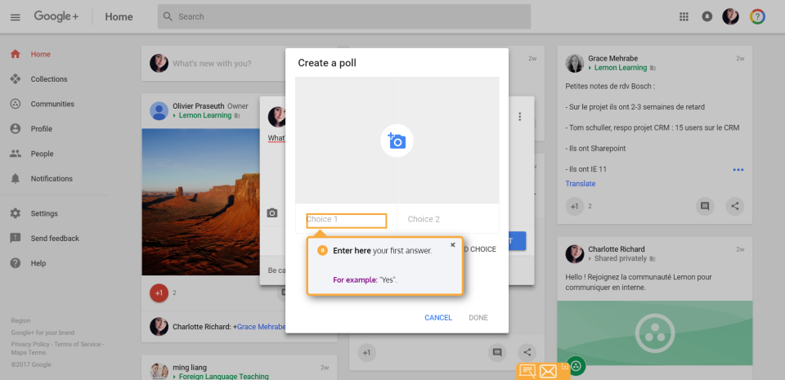Share Grace Mehrabe's post
This screenshot has width=785, height=380.
(x=735, y=207)
